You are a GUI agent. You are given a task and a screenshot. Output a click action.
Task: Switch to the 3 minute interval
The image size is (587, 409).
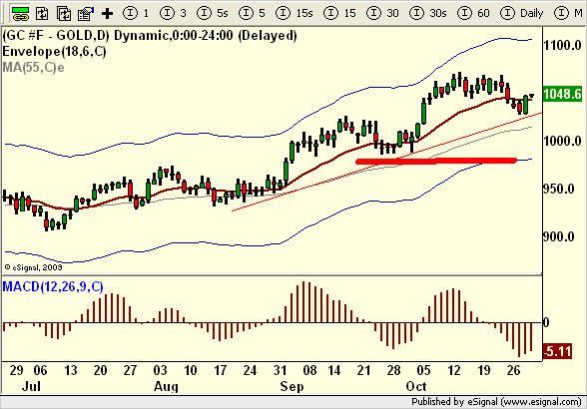(173, 14)
